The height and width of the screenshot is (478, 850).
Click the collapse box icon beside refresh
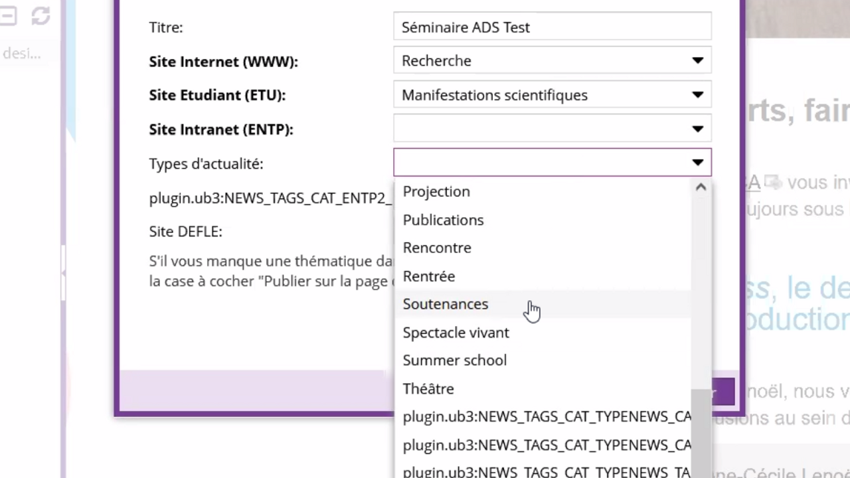click(x=8, y=16)
